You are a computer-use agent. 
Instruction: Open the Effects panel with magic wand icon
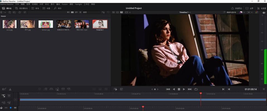57,8
